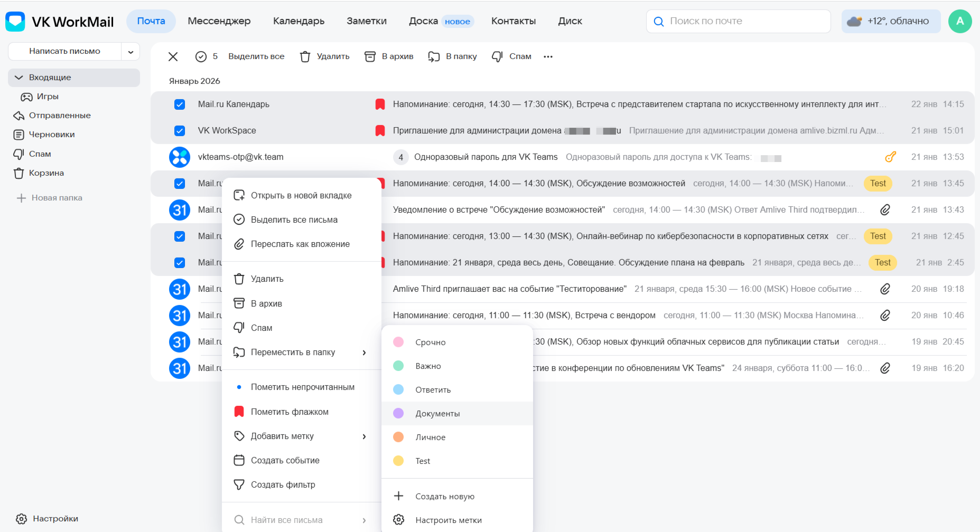This screenshot has width=980, height=532.
Task: Choose Создать фильтр in context menu
Action: tap(302, 484)
